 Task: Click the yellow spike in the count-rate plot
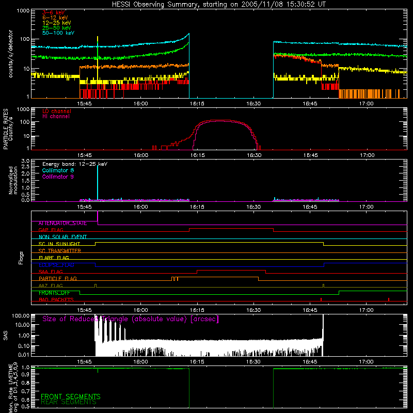98,58
